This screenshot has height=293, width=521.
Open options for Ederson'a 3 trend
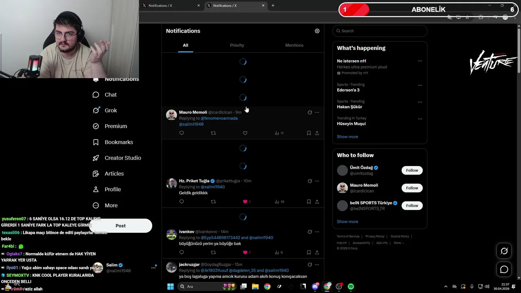pos(420,85)
